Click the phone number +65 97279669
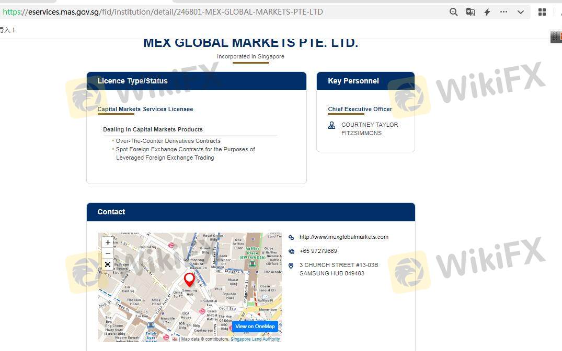Image resolution: width=562 pixels, height=351 pixels. coord(318,251)
